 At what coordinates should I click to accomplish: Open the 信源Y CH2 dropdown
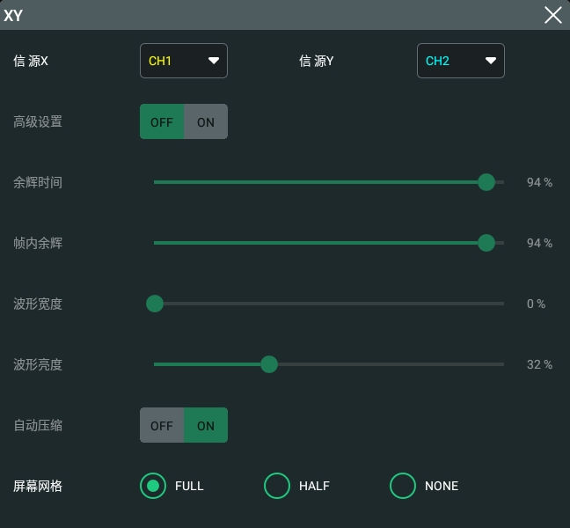coord(461,61)
